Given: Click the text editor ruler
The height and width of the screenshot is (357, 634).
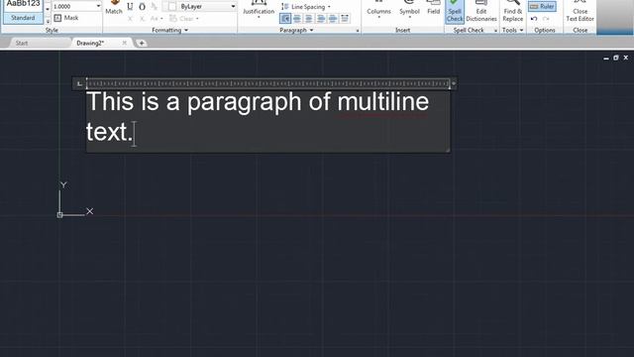Looking at the screenshot, I should [268, 83].
